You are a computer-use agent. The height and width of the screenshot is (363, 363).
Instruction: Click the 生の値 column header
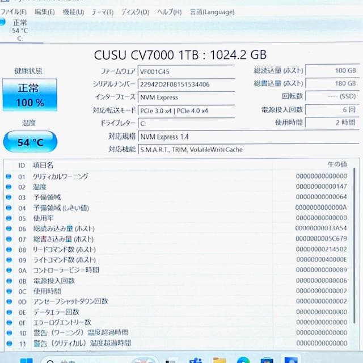337,164
